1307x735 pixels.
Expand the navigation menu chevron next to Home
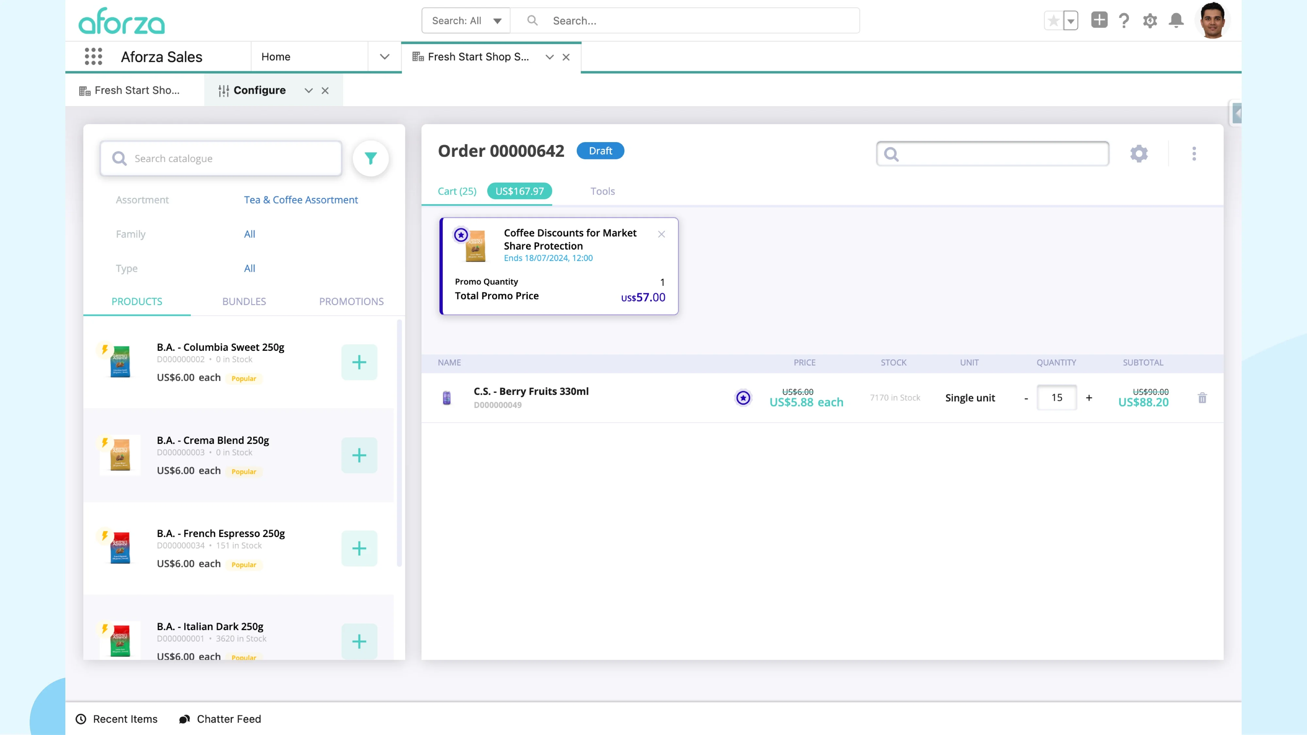385,57
